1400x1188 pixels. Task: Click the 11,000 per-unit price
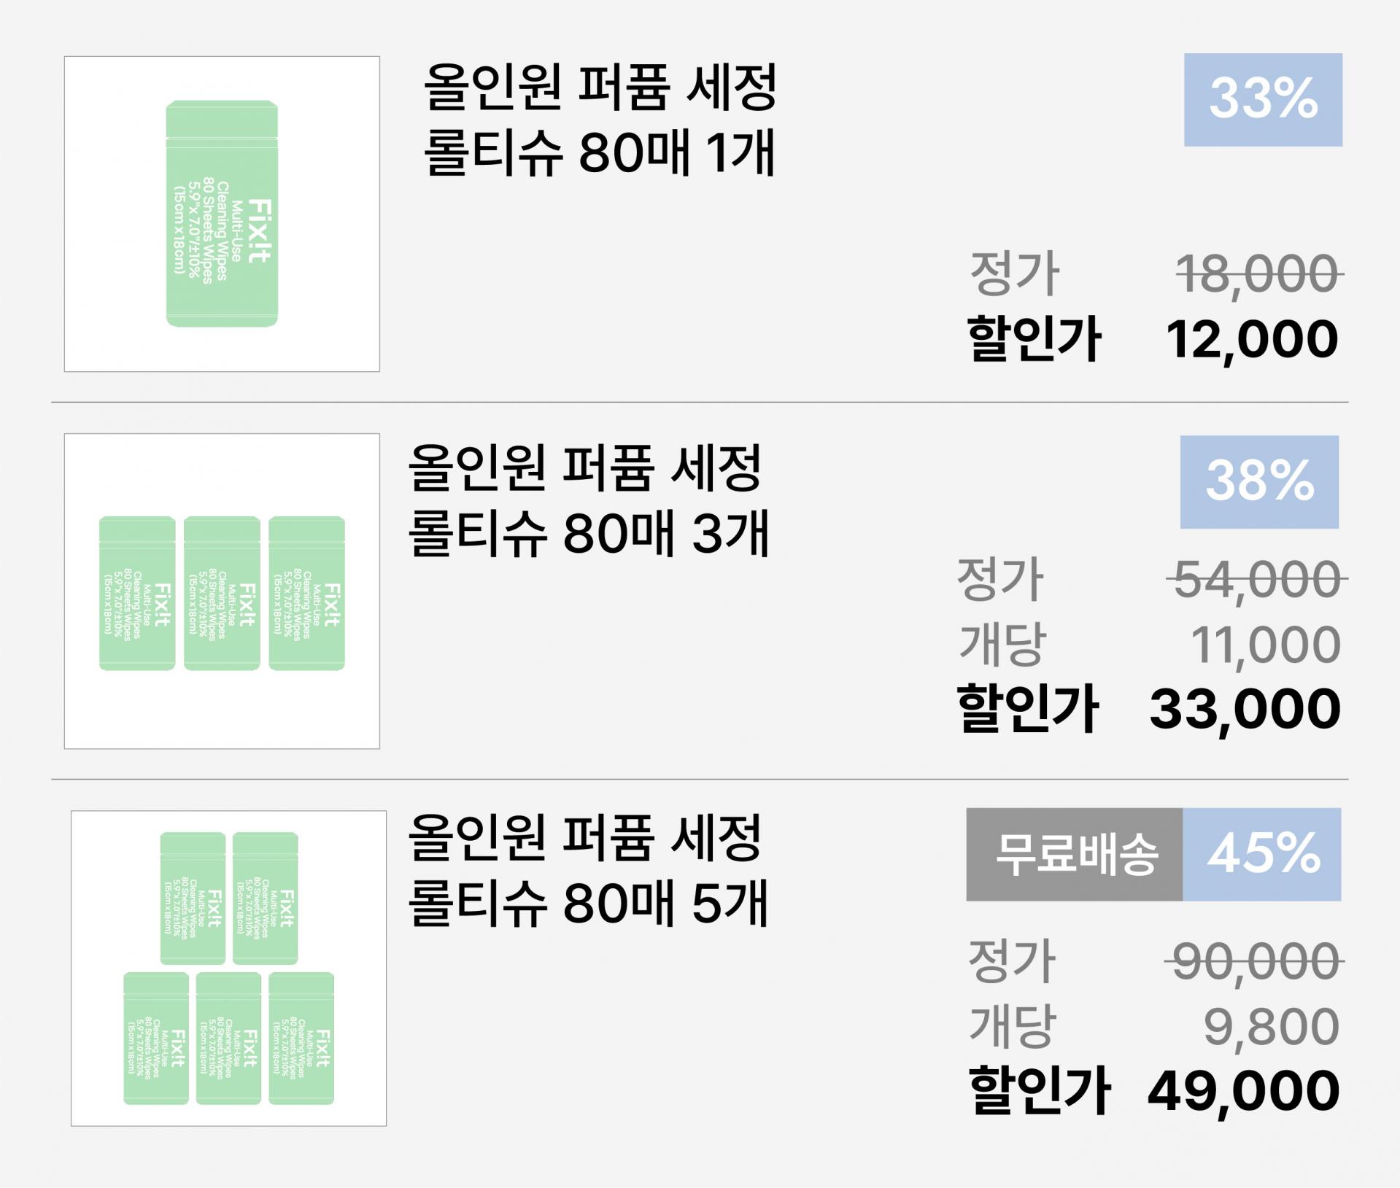pos(1265,645)
